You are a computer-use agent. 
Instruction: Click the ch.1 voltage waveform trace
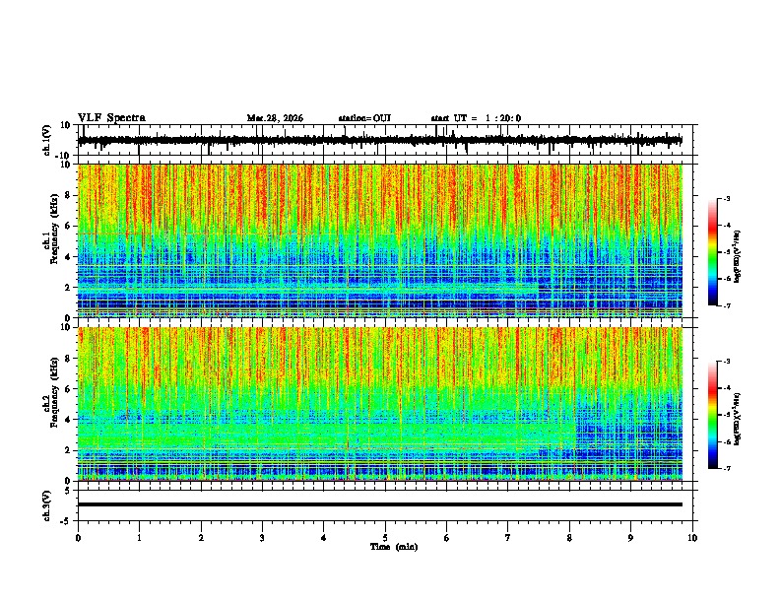point(379,140)
